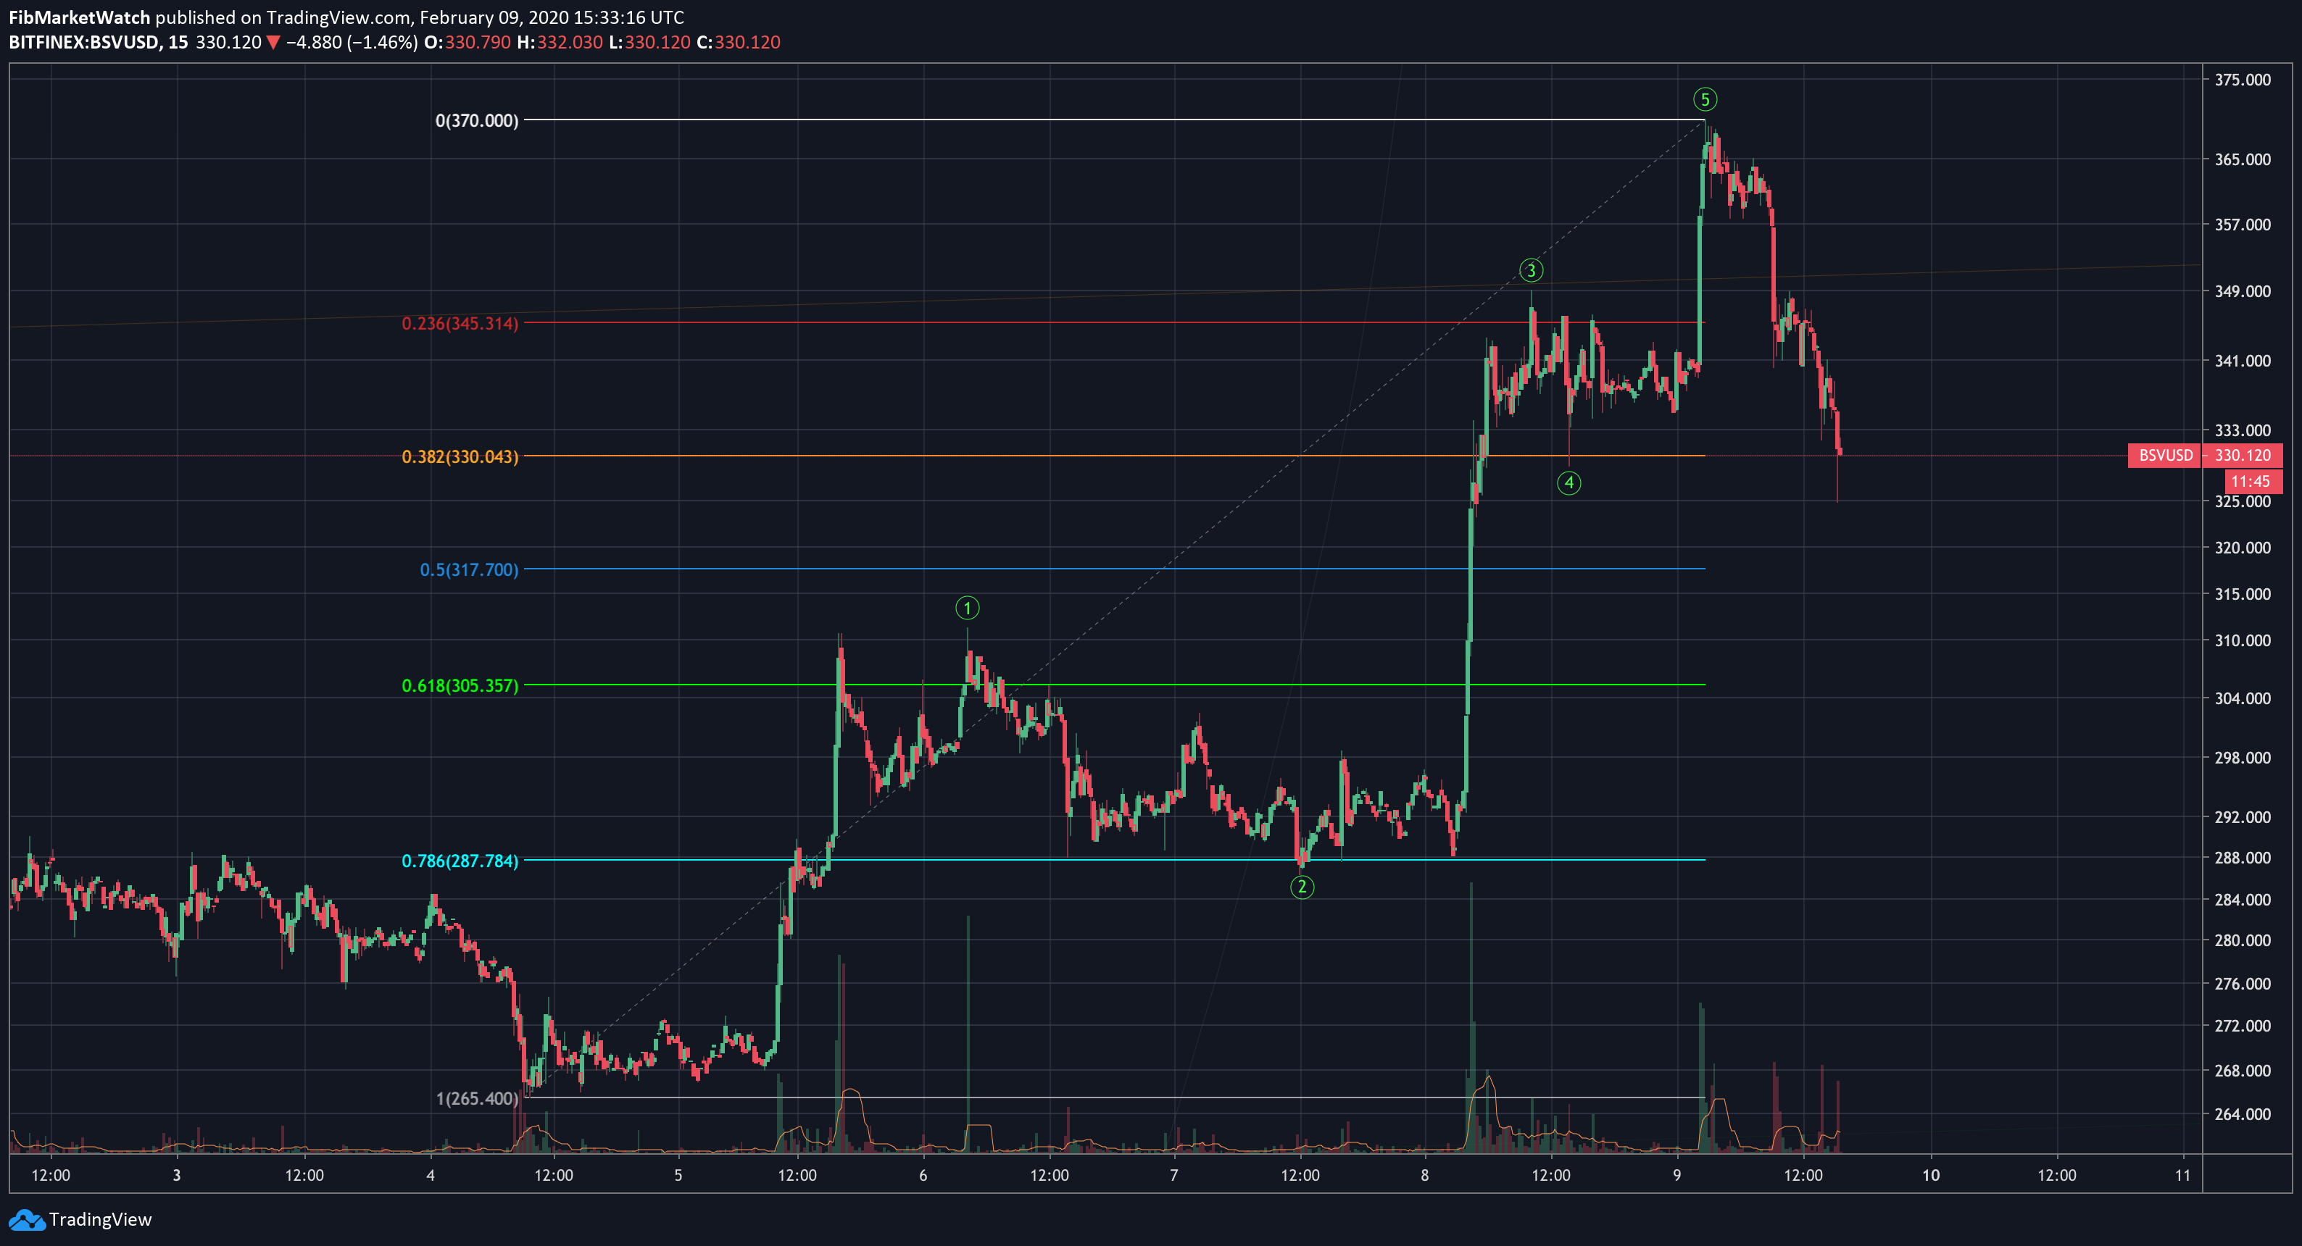Click the O:330.790 open value
This screenshot has height=1246, width=2302.
coord(468,42)
